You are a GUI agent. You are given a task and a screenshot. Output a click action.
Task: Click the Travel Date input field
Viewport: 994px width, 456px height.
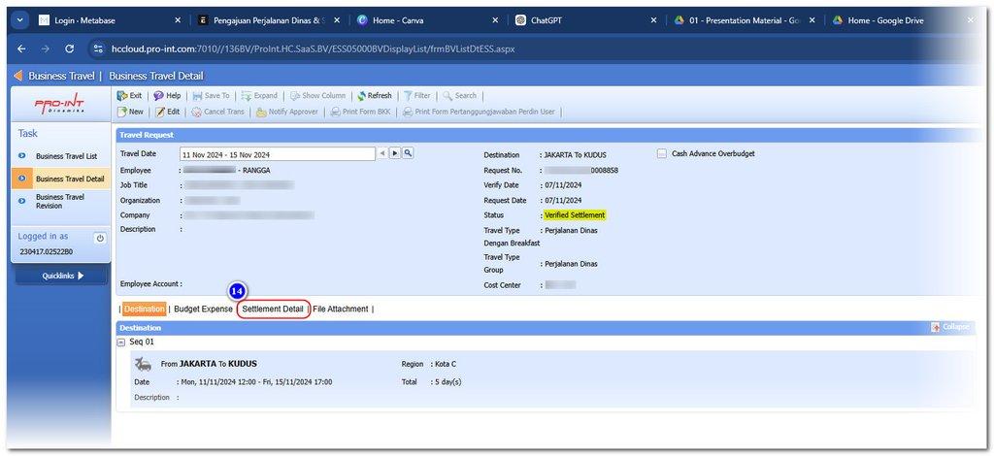coord(278,154)
